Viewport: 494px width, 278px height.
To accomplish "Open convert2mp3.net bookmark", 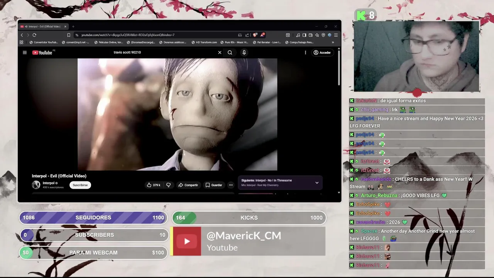I will pyautogui.click(x=75, y=42).
